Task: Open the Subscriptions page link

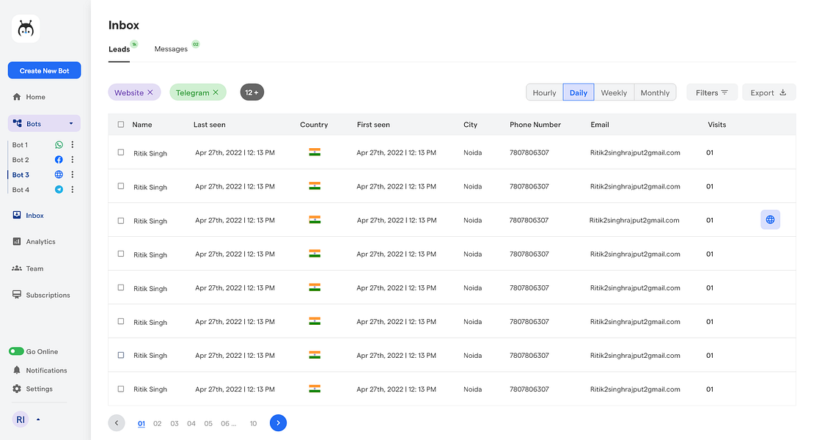Action: coord(48,295)
